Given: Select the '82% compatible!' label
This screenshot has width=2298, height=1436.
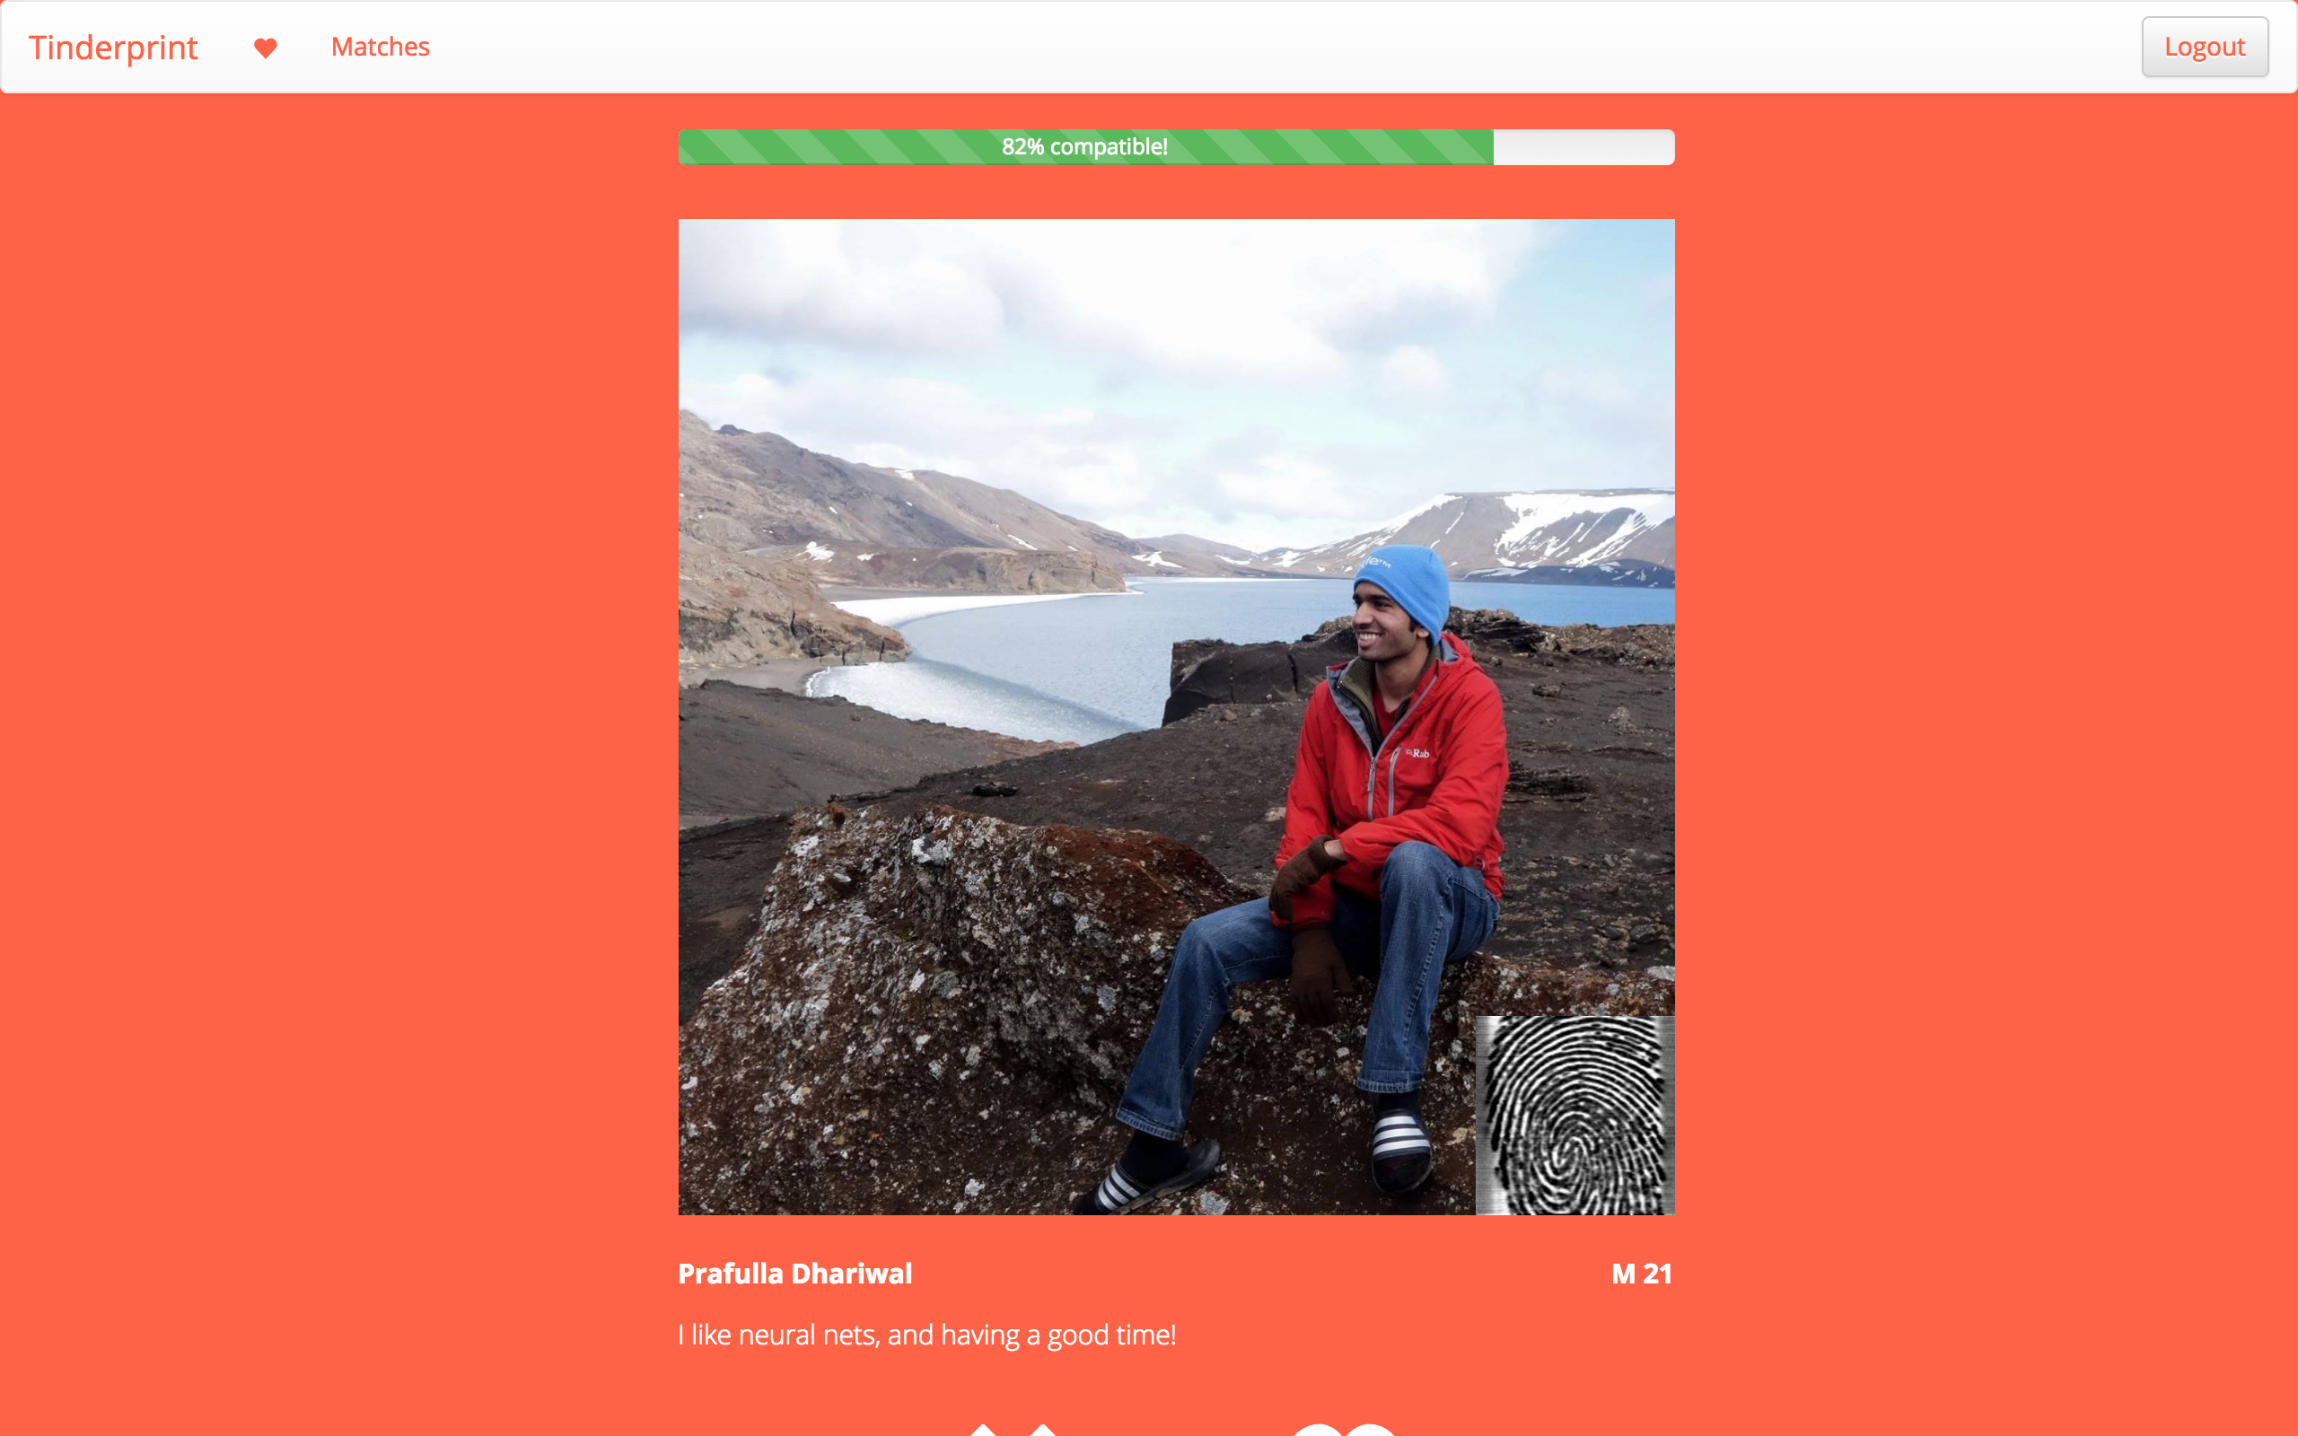Looking at the screenshot, I should pyautogui.click(x=1084, y=147).
